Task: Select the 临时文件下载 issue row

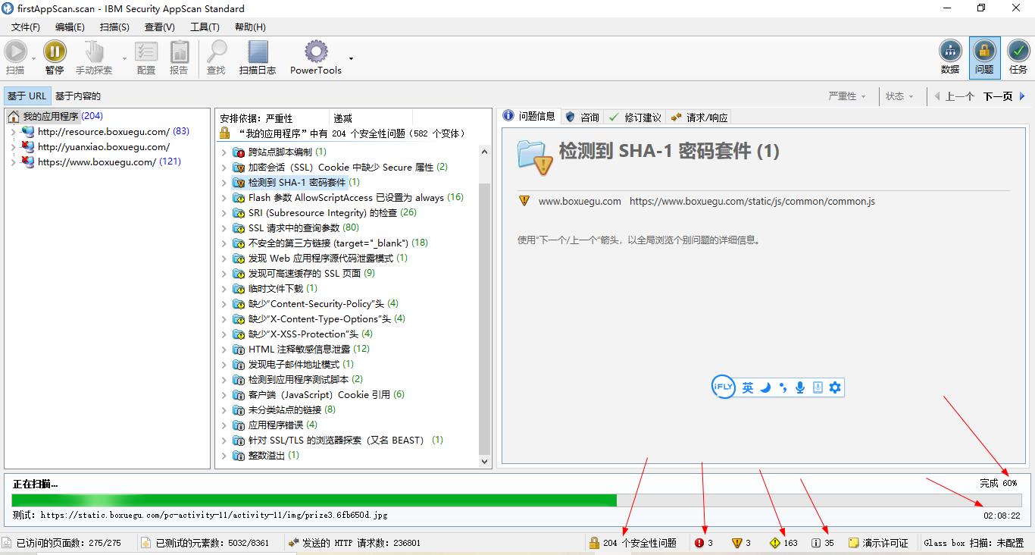Action: [276, 289]
